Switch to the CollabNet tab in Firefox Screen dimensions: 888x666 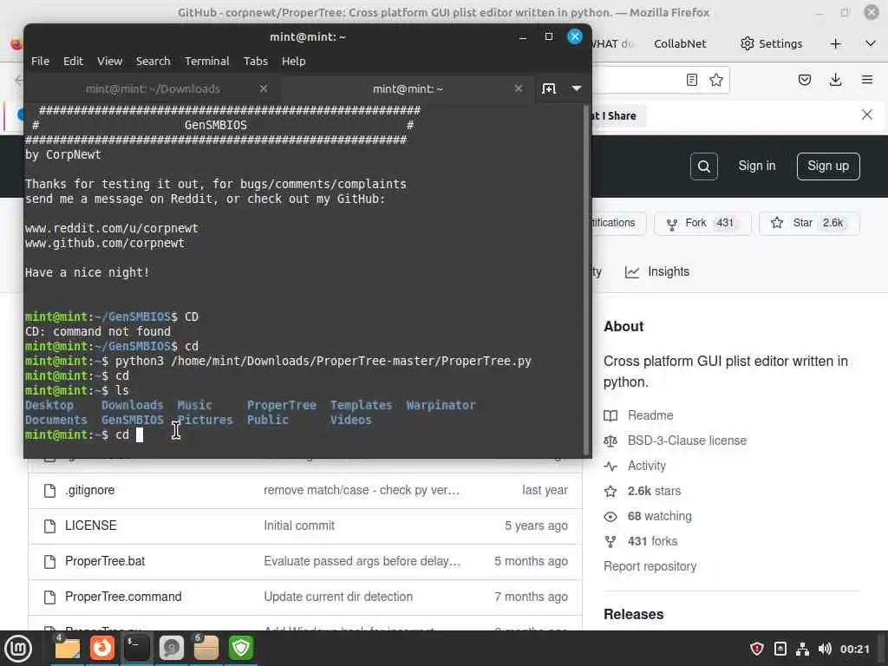tap(680, 43)
